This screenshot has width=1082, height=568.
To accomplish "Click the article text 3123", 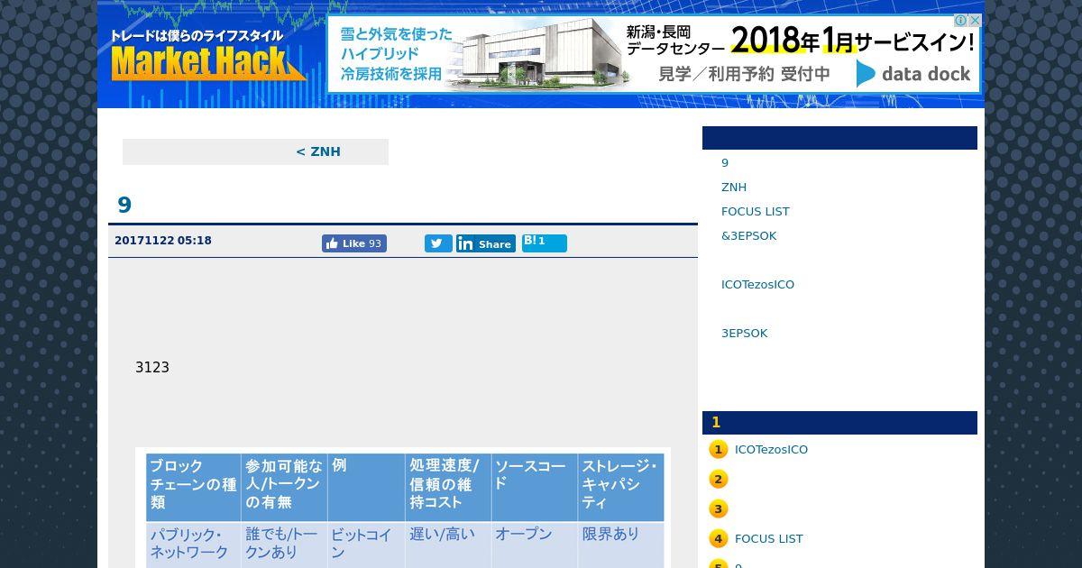I will point(152,368).
